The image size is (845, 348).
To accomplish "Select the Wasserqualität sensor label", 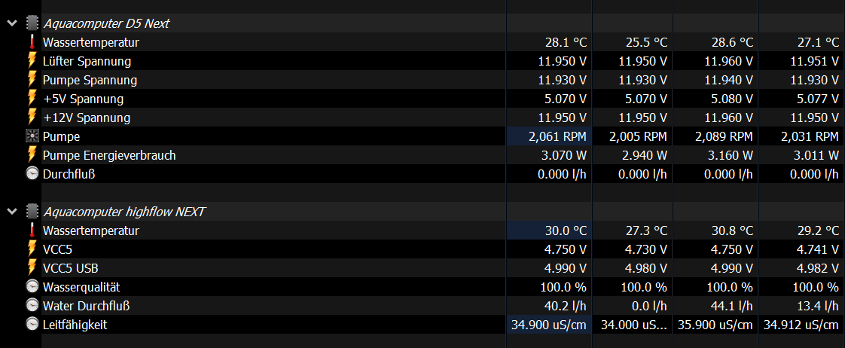I will tap(81, 287).
